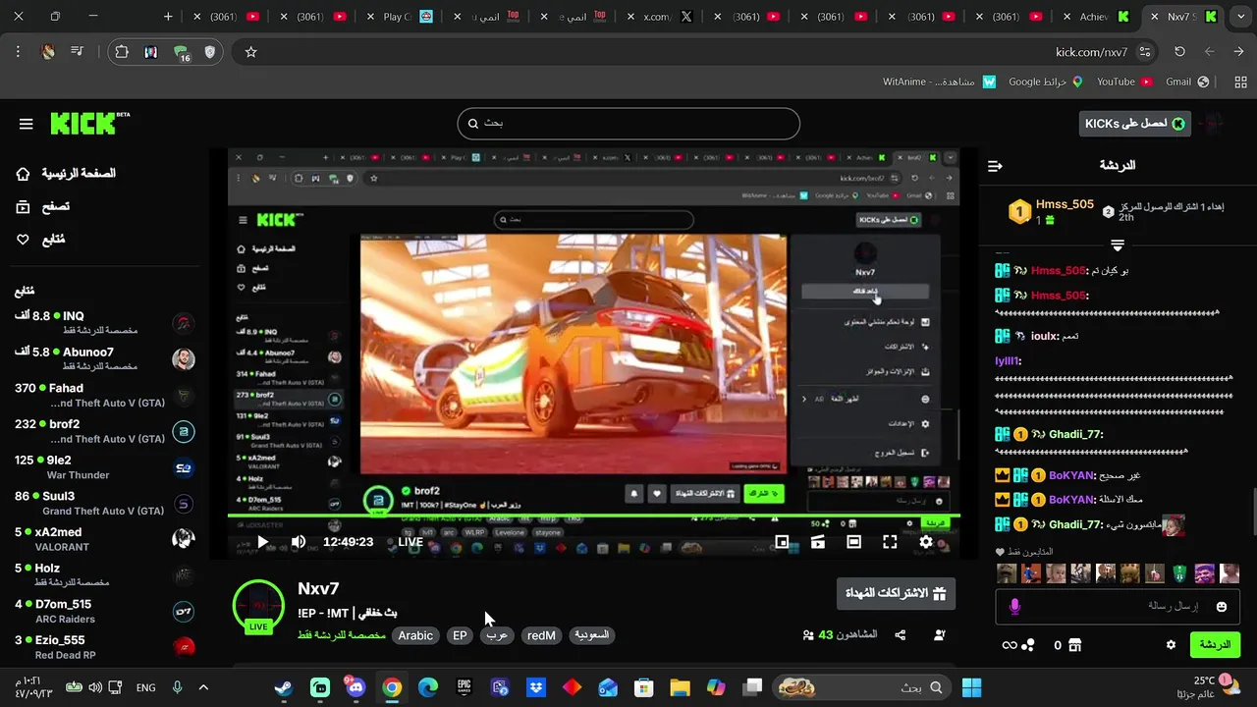Image resolution: width=1257 pixels, height=707 pixels.
Task: Open Abunoo7 channel in followed list
Action: click(104, 359)
